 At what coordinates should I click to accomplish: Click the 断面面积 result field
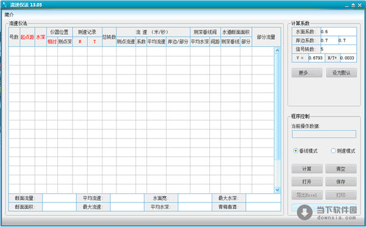point(59,207)
